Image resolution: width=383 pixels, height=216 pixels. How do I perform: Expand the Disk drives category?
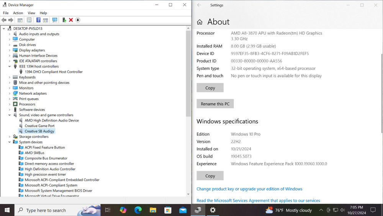coord(10,45)
